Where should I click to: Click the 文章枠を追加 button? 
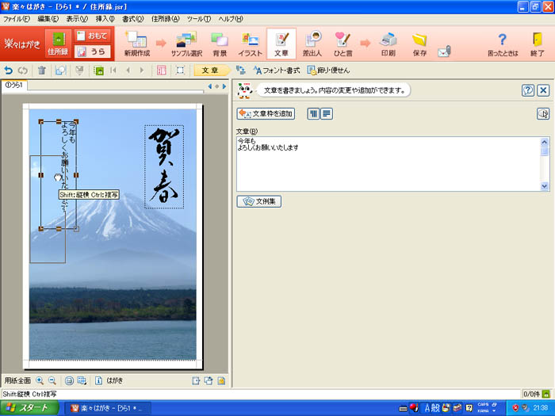(266, 114)
